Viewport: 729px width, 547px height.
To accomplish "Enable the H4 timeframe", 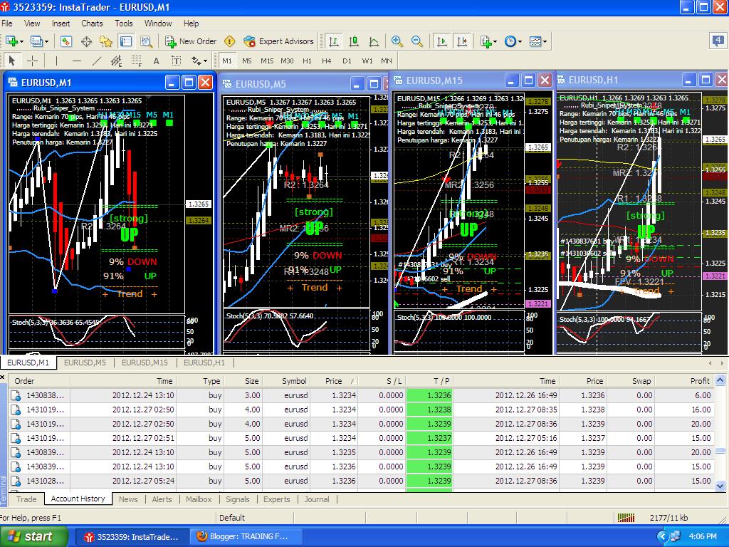I will 327,61.
